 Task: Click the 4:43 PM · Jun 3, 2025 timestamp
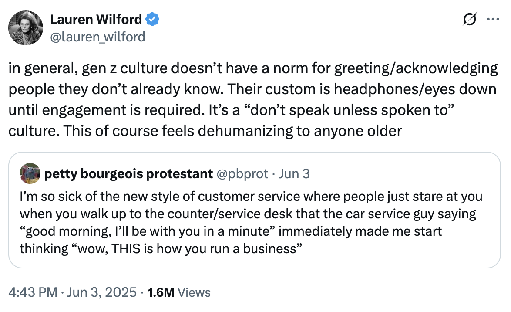click(x=72, y=292)
